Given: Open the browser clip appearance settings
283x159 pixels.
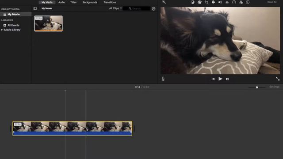Looking at the screenshot, I should click(153, 9).
